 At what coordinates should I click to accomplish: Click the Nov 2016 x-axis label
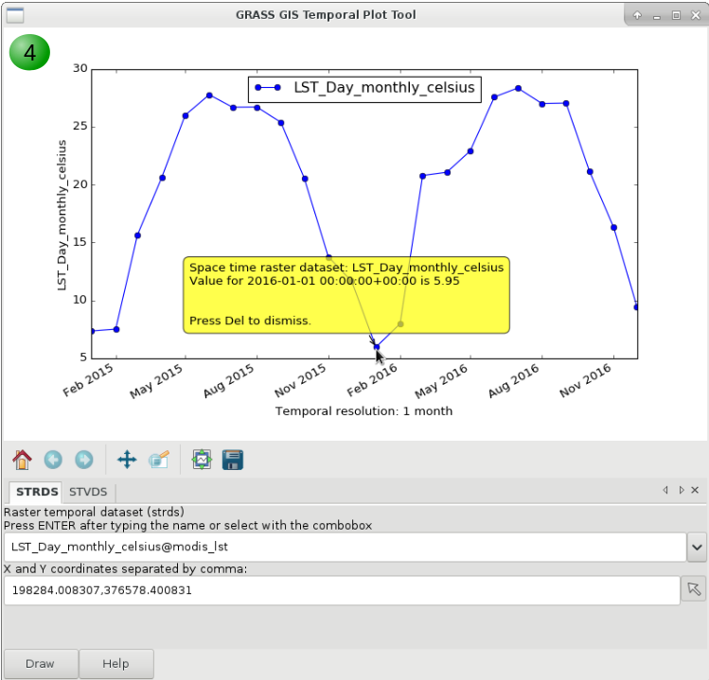[586, 381]
